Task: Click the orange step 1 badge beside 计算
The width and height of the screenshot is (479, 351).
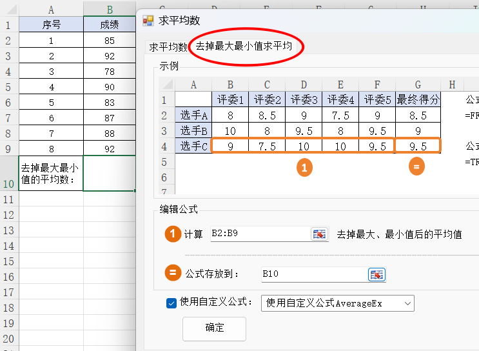Action: (x=172, y=234)
